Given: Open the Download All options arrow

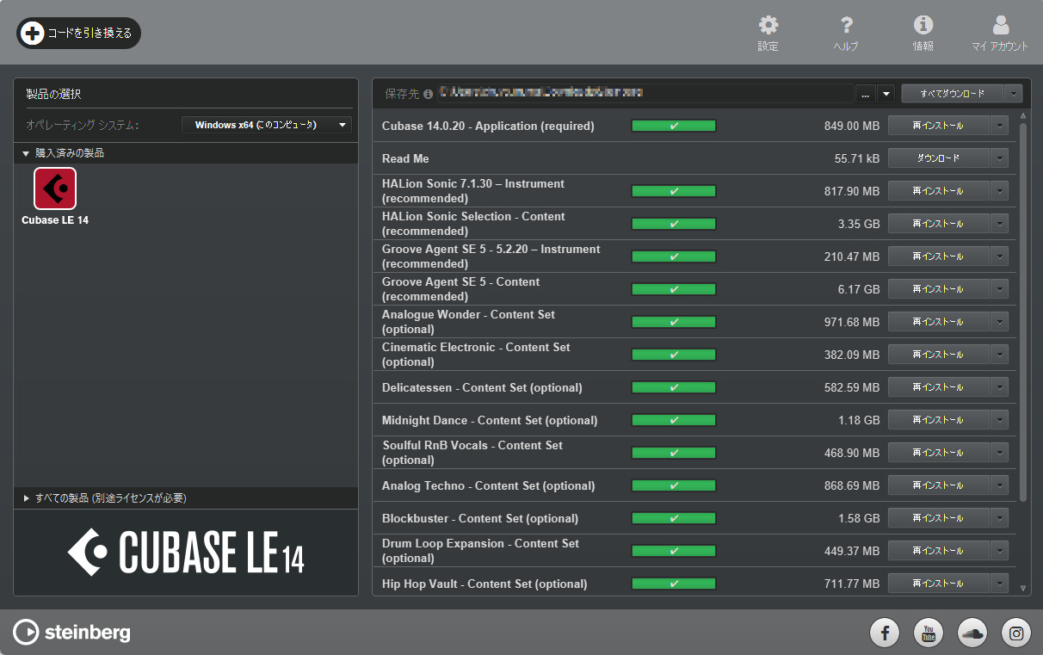Looking at the screenshot, I should tap(1013, 93).
